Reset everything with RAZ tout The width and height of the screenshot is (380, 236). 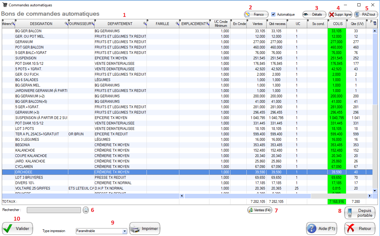pyautogui.click(x=366, y=14)
